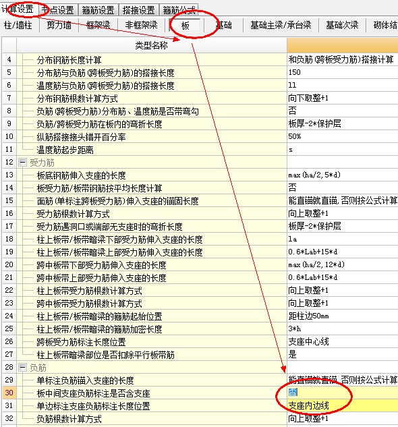This screenshot has height=427, width=398.
Task: Select row 板中间支座负筋标注是否含支座
Action: point(152,393)
